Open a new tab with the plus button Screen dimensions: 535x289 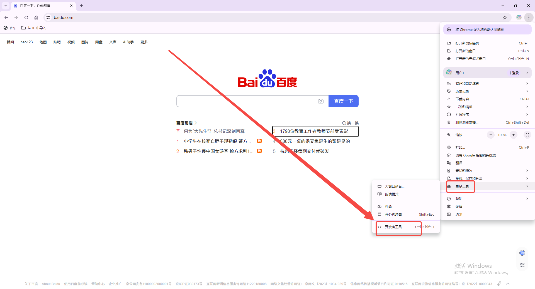(x=81, y=6)
